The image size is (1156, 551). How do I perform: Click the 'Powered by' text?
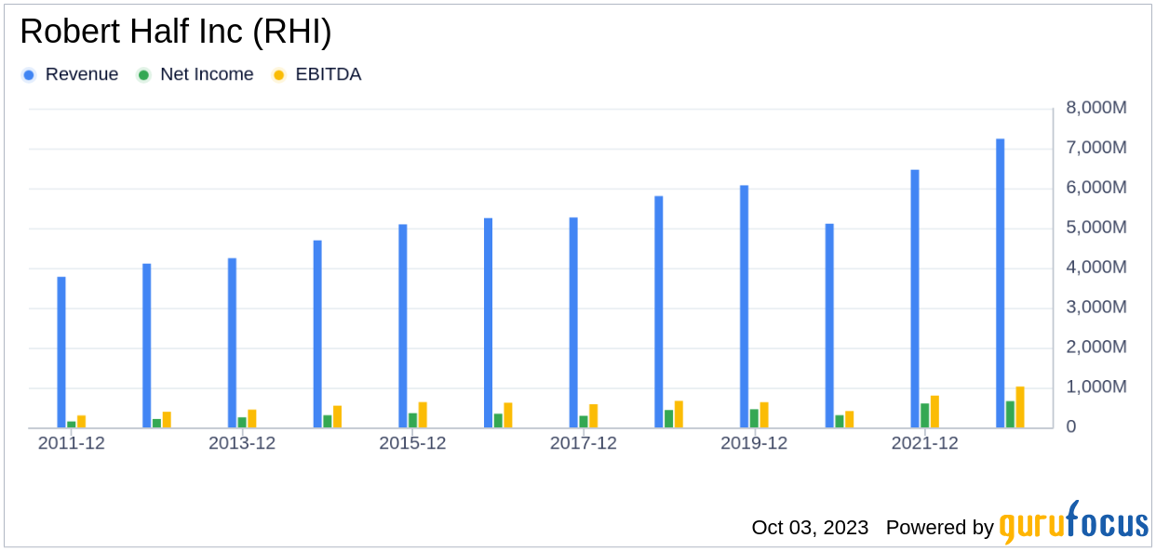pos(940,528)
